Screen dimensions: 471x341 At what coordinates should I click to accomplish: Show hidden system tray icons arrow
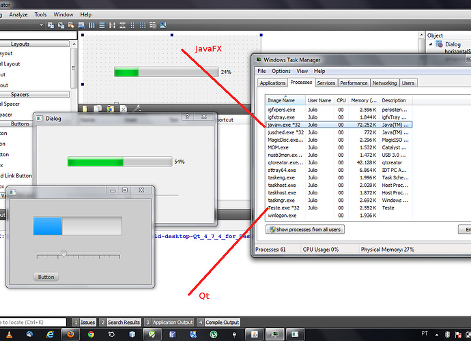tap(437, 334)
